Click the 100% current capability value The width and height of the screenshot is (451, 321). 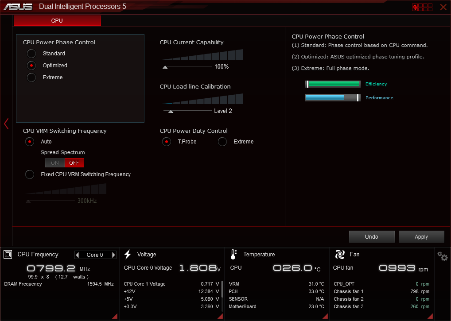pyautogui.click(x=222, y=67)
